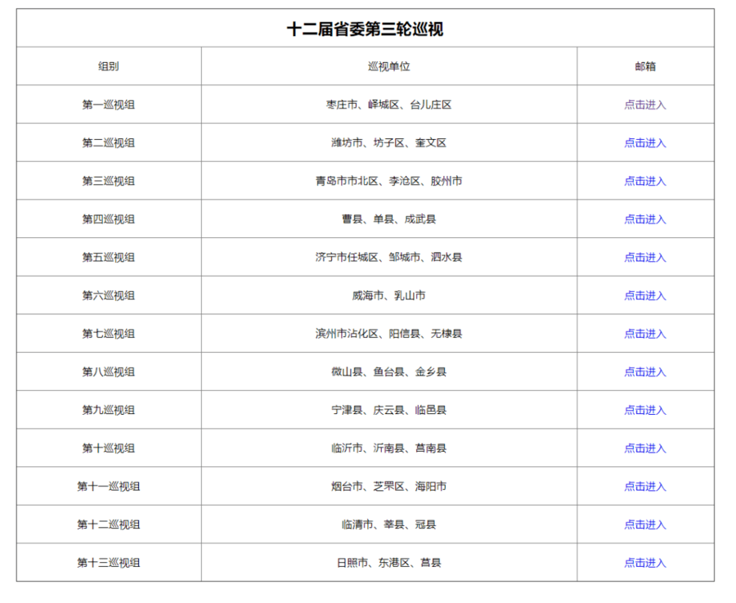Click 青岛市市北区、李沧区、胶州市 cell
Image resolution: width=736 pixels, height=603 pixels.
(389, 181)
